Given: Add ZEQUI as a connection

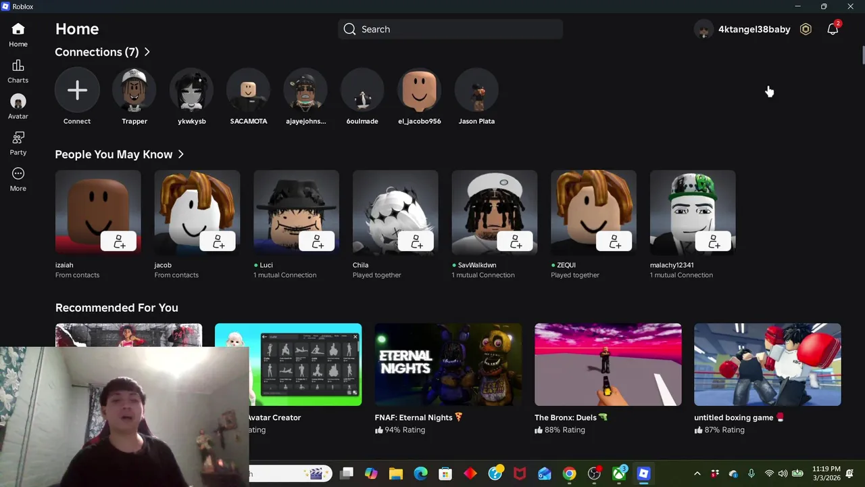Looking at the screenshot, I should pyautogui.click(x=615, y=241).
